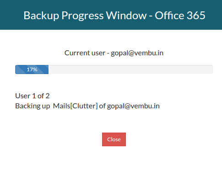Click the word Mails in status line
The width and height of the screenshot is (222, 176).
(61, 106)
